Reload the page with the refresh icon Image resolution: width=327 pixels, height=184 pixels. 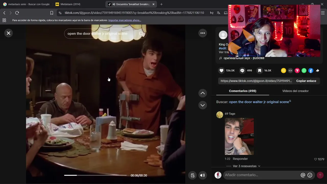click(x=17, y=13)
